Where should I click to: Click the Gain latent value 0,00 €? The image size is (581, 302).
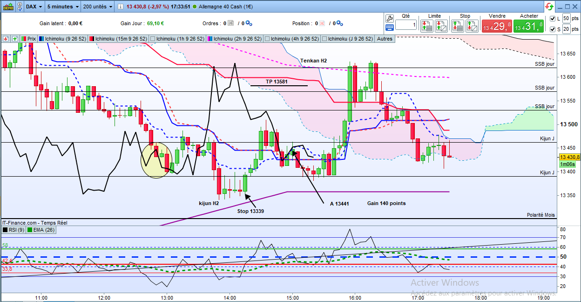point(75,23)
